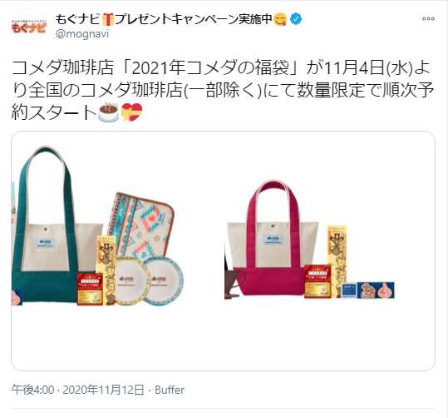Viewport: 448px width, 418px height.
Task: Open the three-dot more options menu
Action: pos(428,19)
